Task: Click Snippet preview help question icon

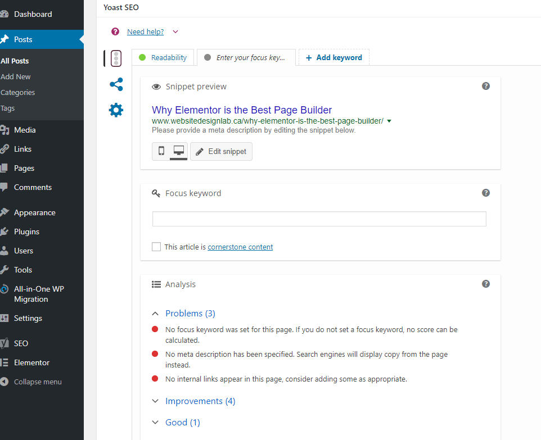Action: [486, 86]
